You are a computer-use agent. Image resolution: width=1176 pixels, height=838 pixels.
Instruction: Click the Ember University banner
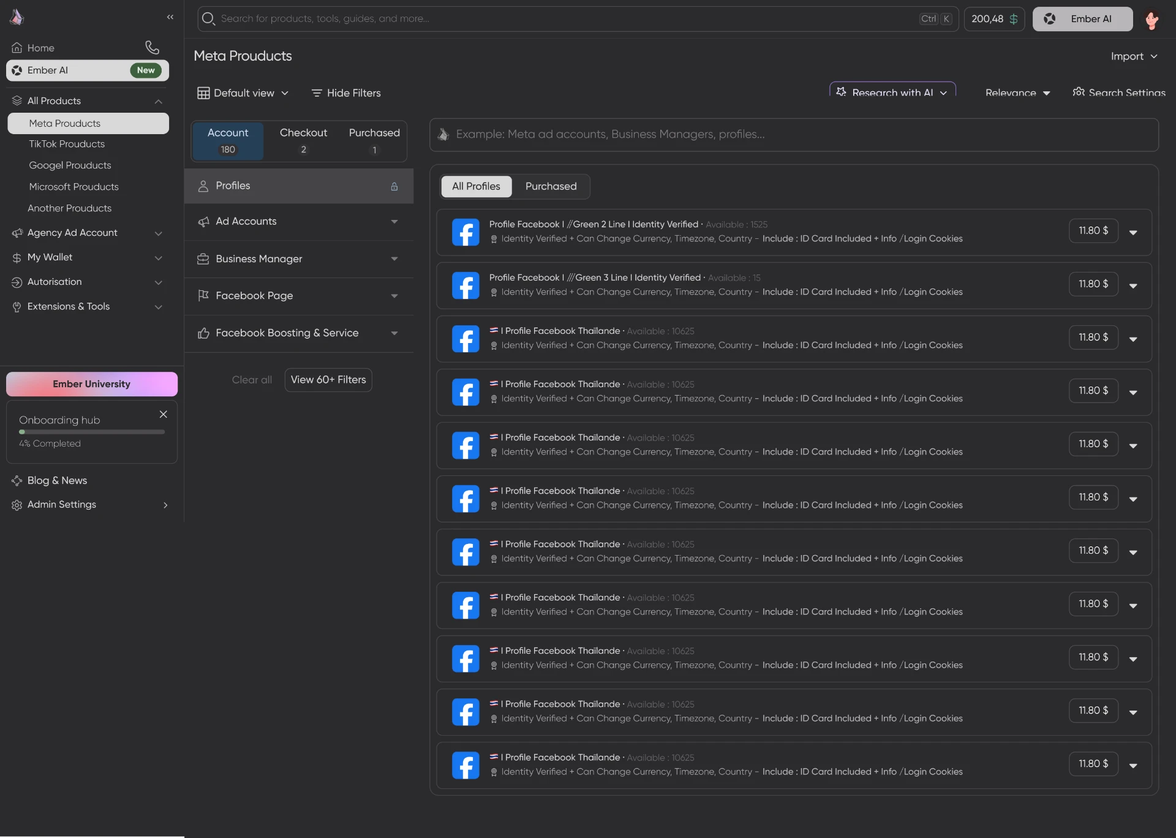coord(92,384)
